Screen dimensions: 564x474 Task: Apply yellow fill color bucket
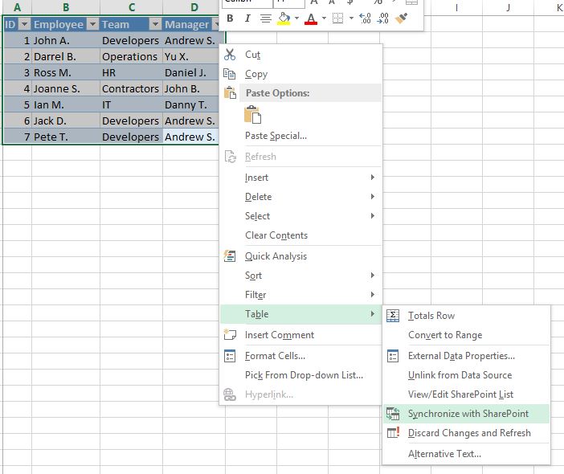pos(284,18)
